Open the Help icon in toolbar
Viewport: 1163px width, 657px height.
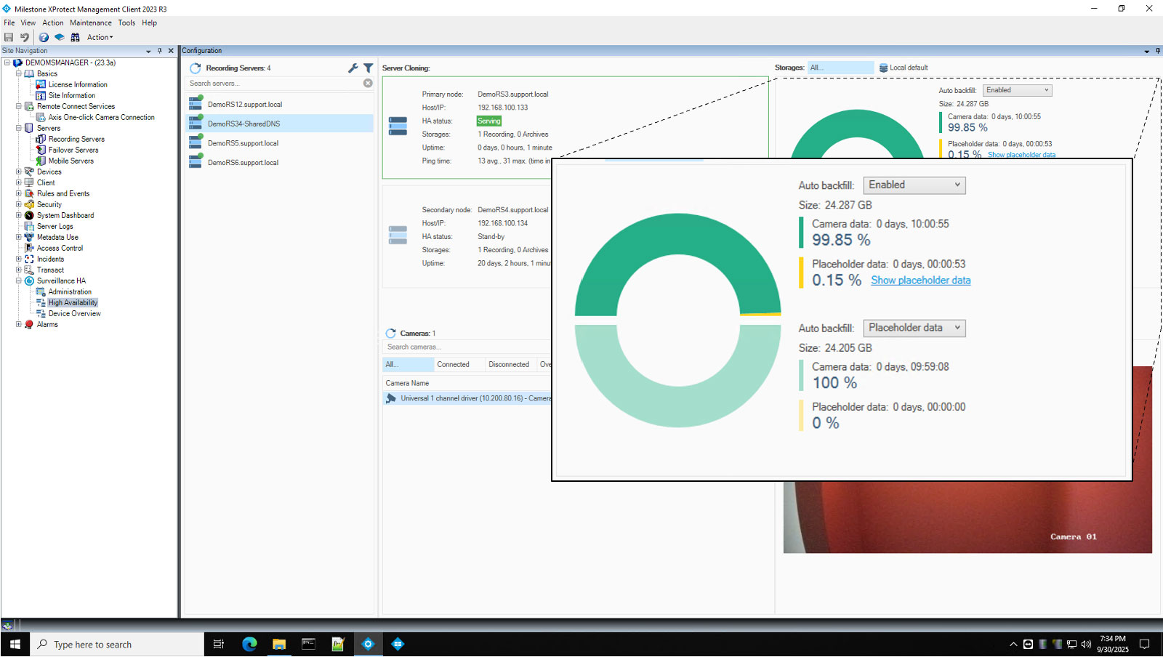point(44,37)
